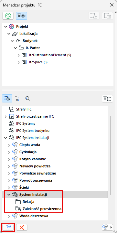Toggle the assignments view button with plus
Viewport: 117px width, 233px height.
pos(7,99)
